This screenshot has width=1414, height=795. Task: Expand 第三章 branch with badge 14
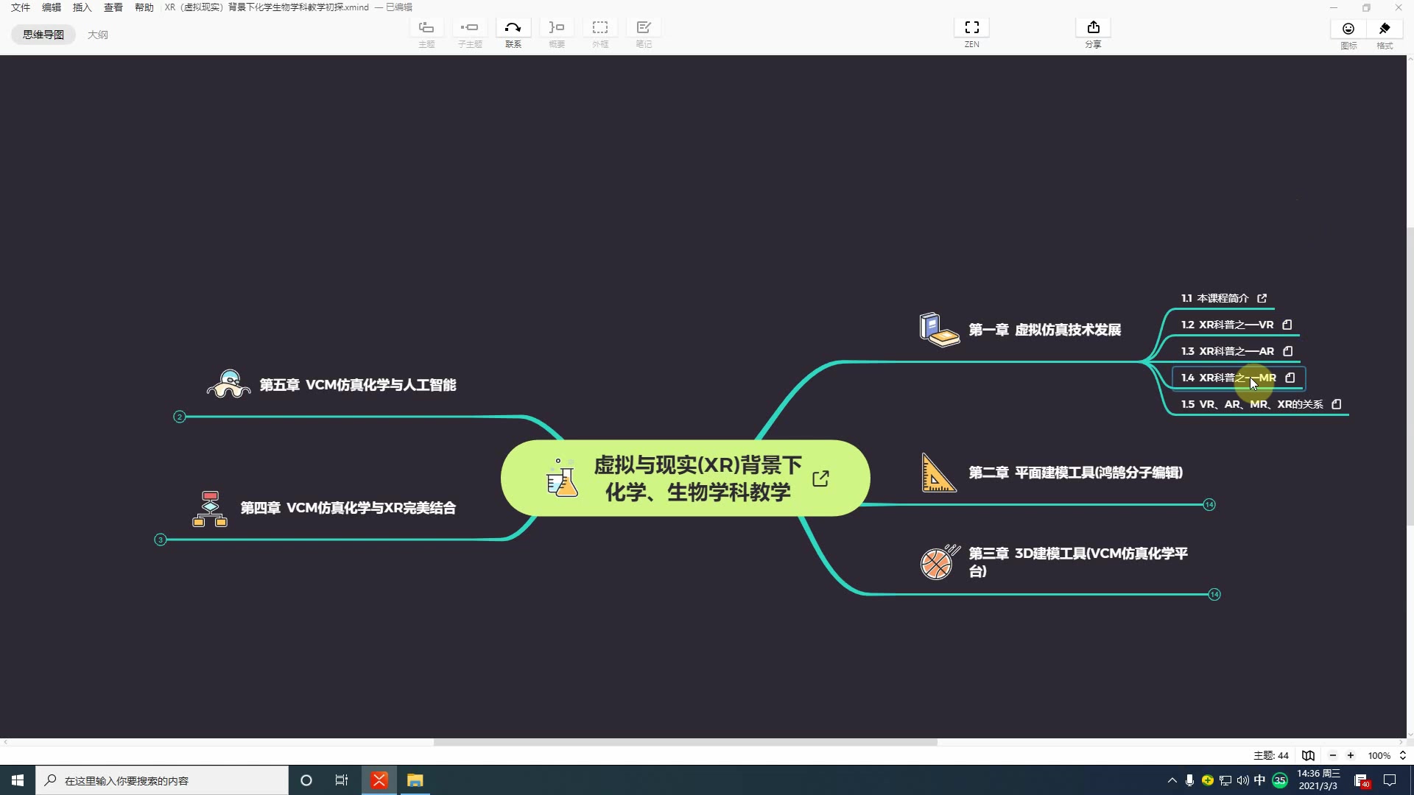[x=1214, y=594]
